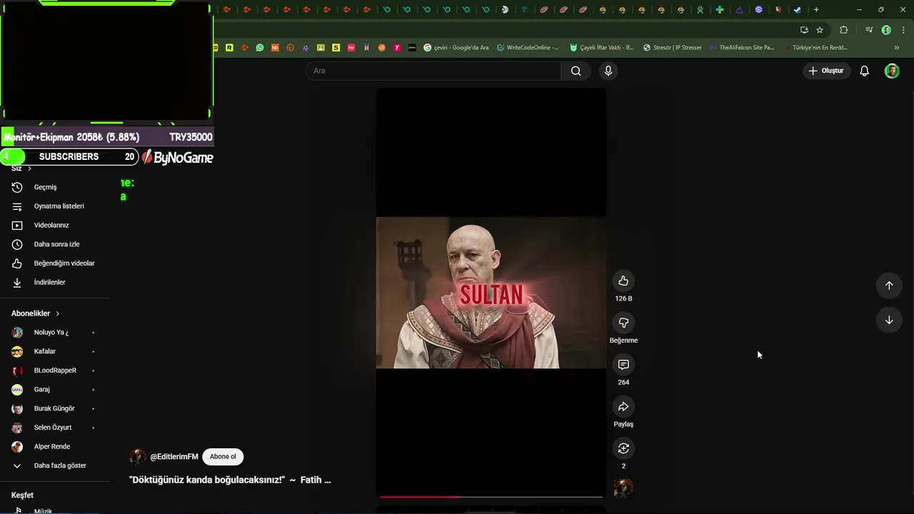The image size is (914, 514).
Task: Open Chrome profile avatar in toolbar
Action: pyautogui.click(x=886, y=30)
